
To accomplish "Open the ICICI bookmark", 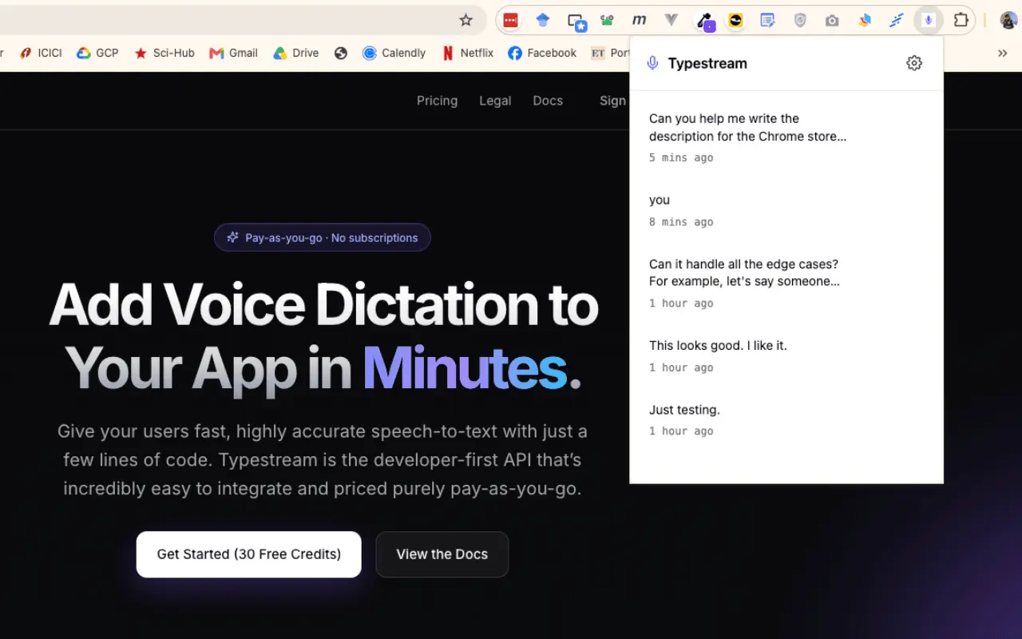I will (x=41, y=54).
